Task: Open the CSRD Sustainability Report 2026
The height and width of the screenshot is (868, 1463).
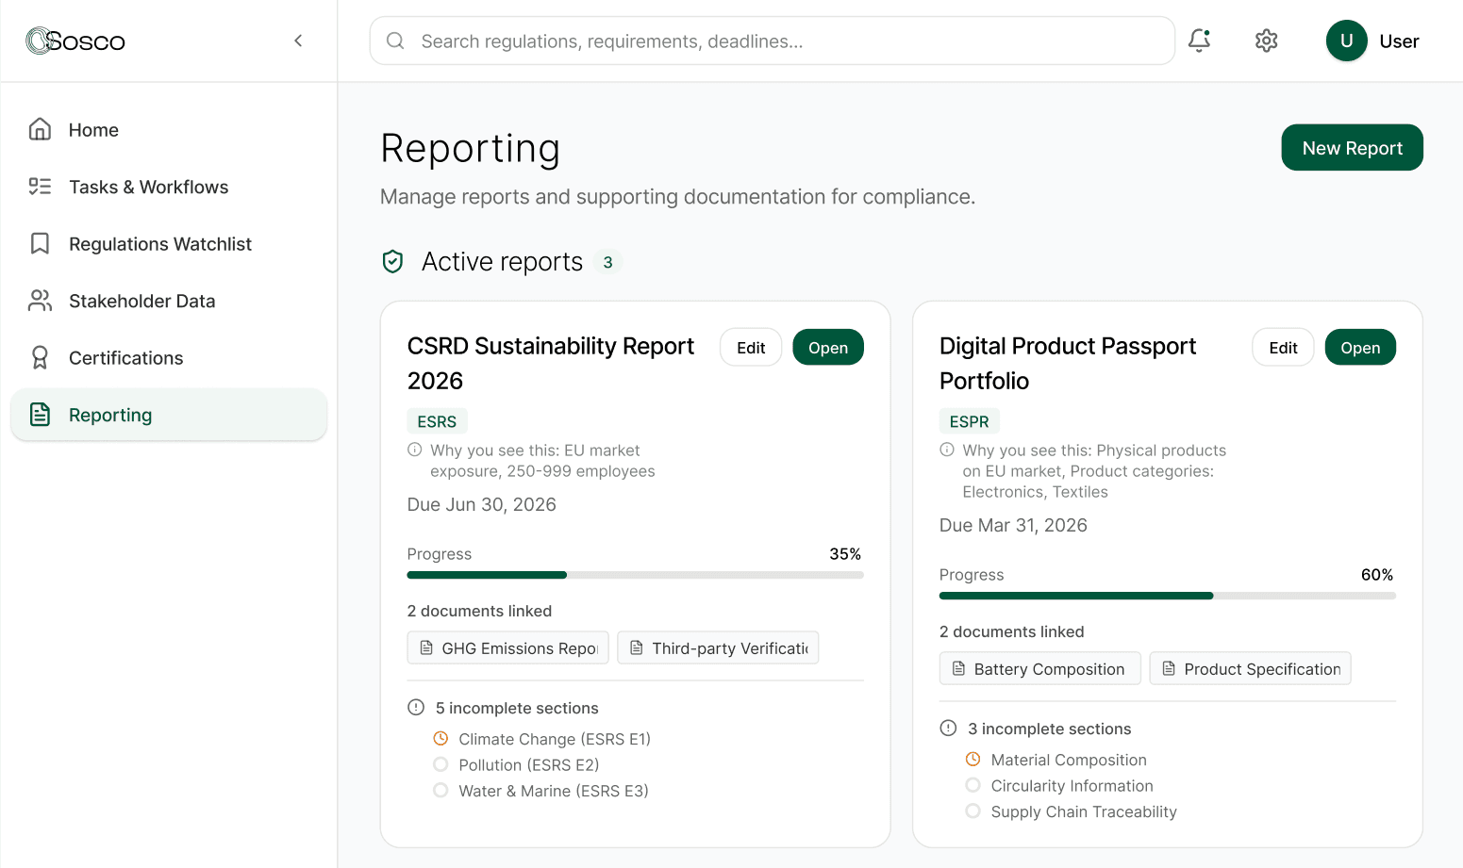Action: (827, 347)
